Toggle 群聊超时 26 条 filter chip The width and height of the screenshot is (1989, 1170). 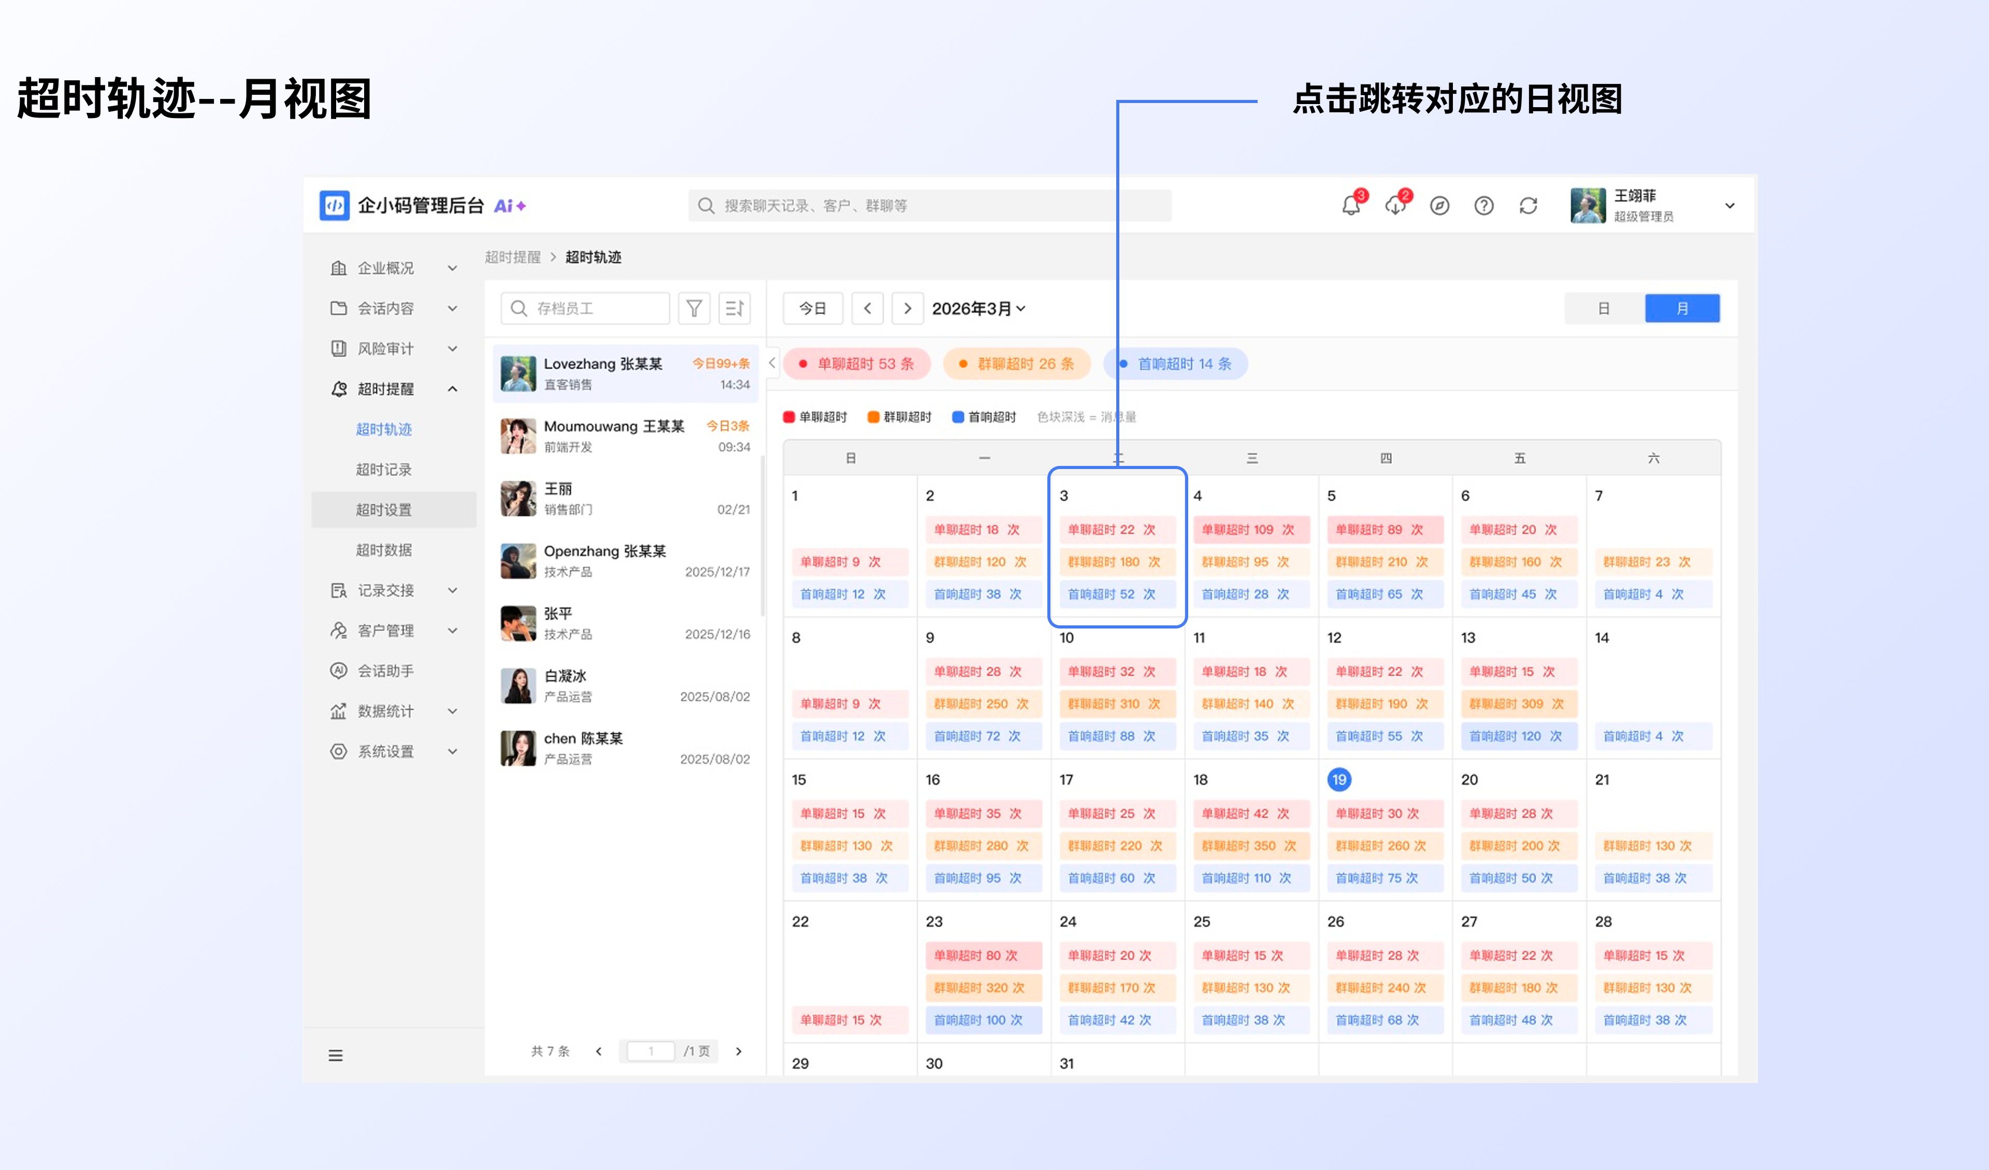coord(1017,364)
